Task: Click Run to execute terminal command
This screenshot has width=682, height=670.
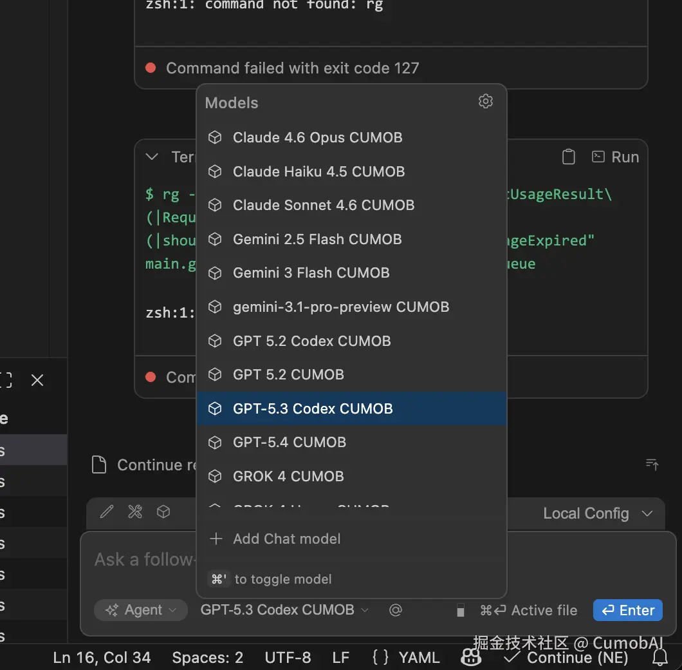Action: [x=616, y=157]
